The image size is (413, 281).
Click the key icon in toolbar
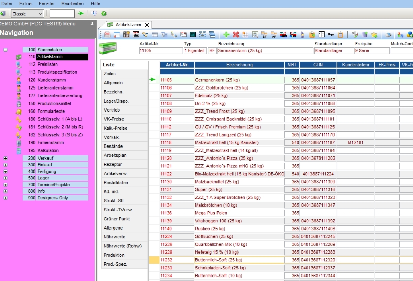(x=331, y=34)
